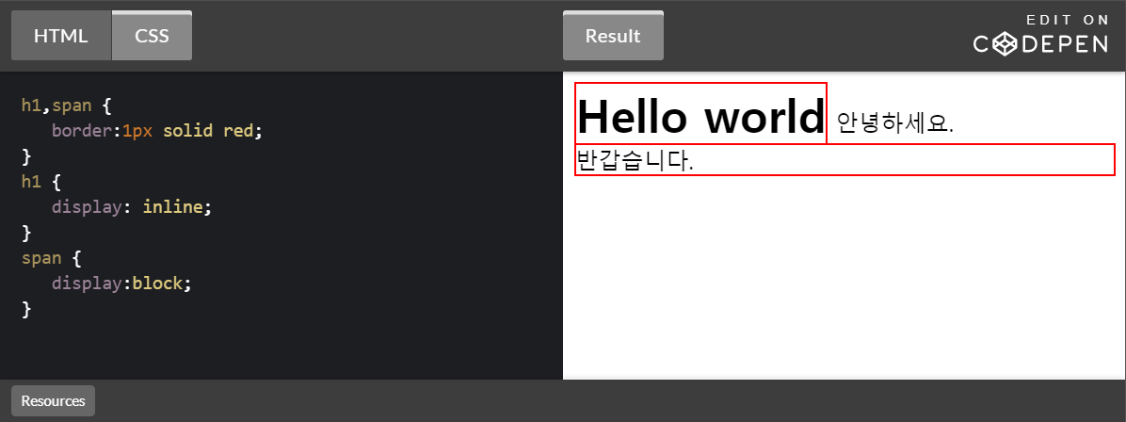The width and height of the screenshot is (1126, 422).
Task: Click empty area of the result pane
Action: click(844, 283)
